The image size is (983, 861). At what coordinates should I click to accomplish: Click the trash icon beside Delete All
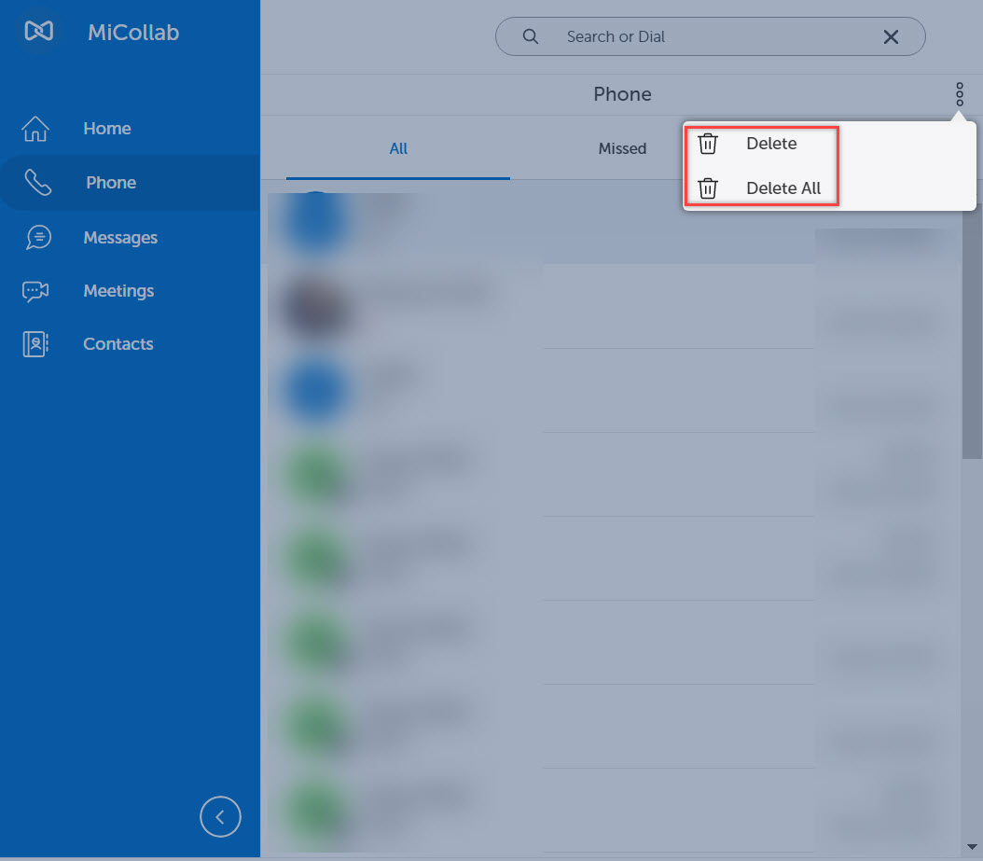click(708, 188)
